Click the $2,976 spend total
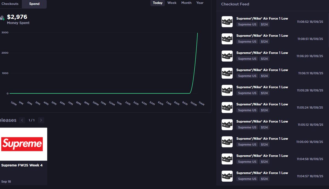Screen dimensions: 329x189 point(17,17)
